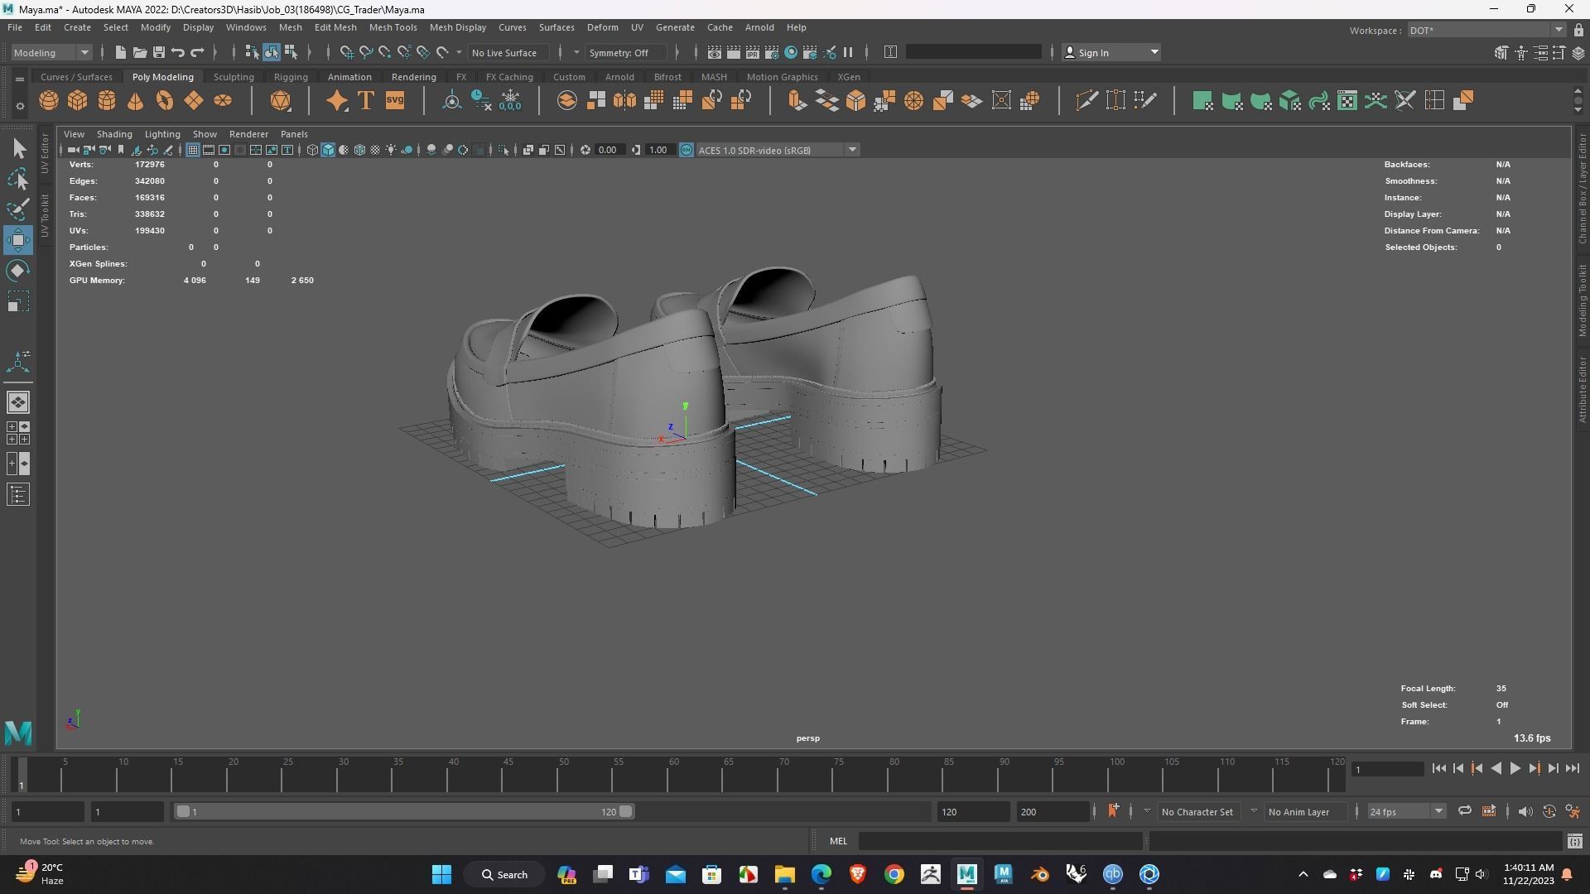Create a polygon plane from the shelf
This screenshot has height=894, width=1590.
[x=194, y=101]
